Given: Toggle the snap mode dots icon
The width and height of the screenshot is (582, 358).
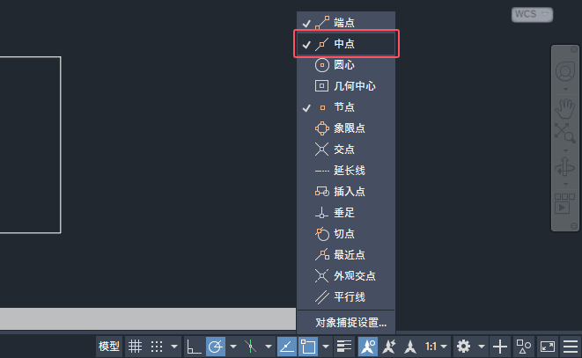Looking at the screenshot, I should point(157,347).
